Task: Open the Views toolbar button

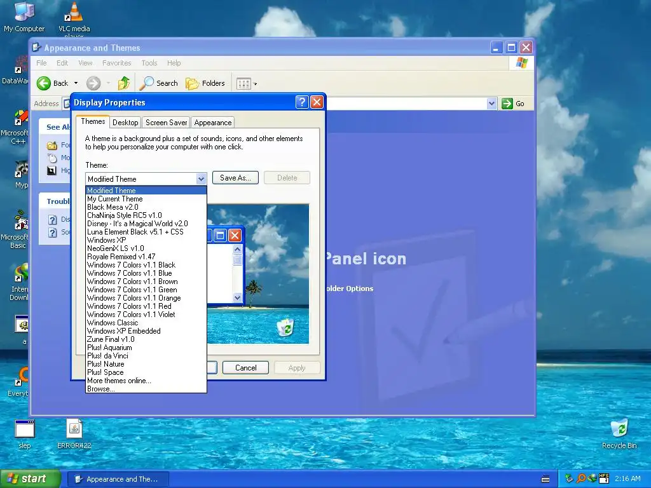Action: point(243,84)
